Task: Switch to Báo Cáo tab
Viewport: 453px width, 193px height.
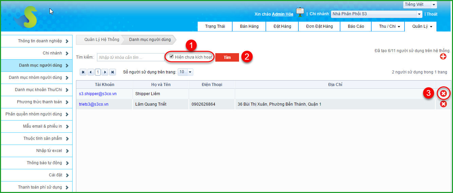Action: [356, 26]
